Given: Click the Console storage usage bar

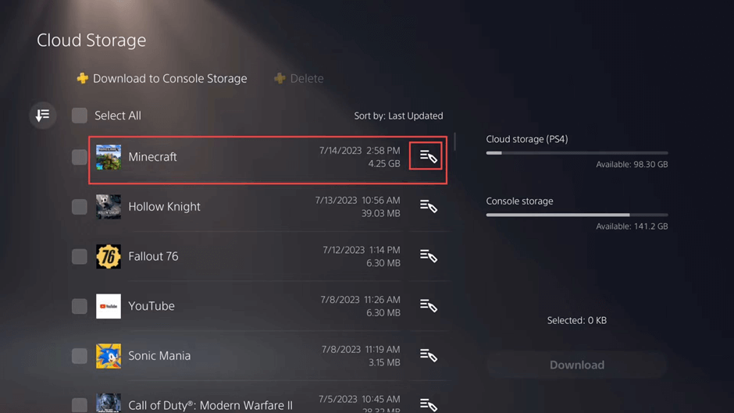Looking at the screenshot, I should (576, 215).
